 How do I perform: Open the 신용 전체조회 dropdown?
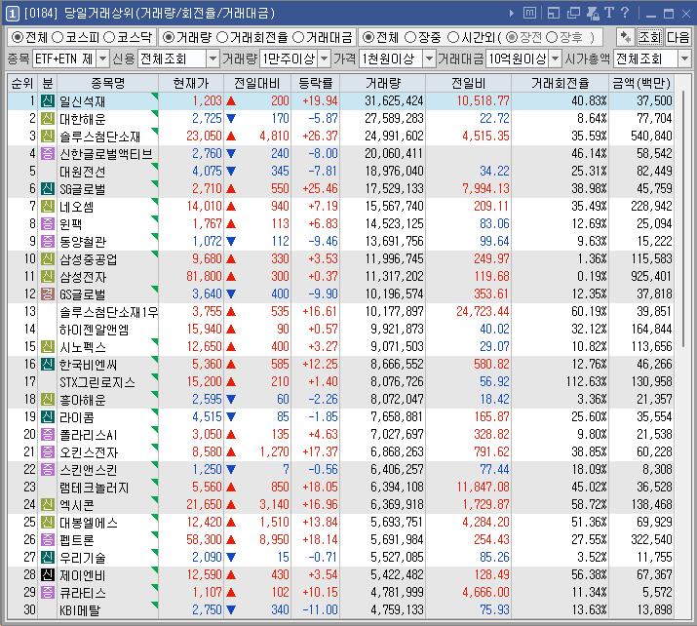click(x=213, y=59)
